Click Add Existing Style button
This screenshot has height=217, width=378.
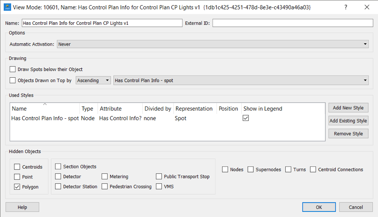tap(349, 121)
